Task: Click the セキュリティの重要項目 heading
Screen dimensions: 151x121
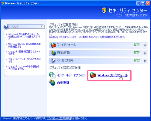Action: (x=63, y=24)
